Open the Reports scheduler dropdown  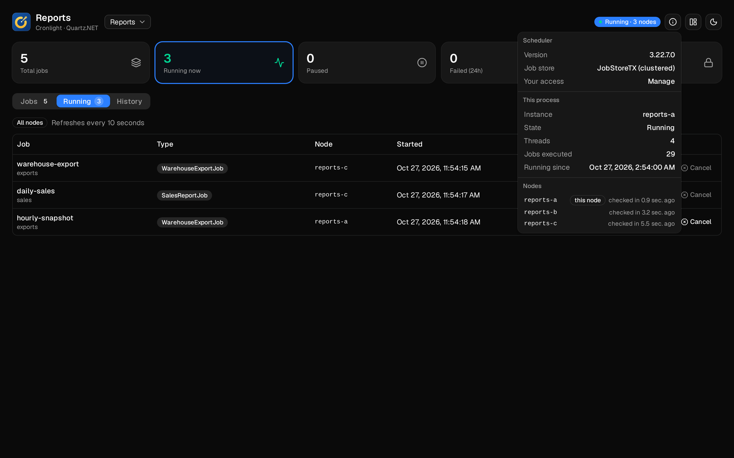[127, 22]
